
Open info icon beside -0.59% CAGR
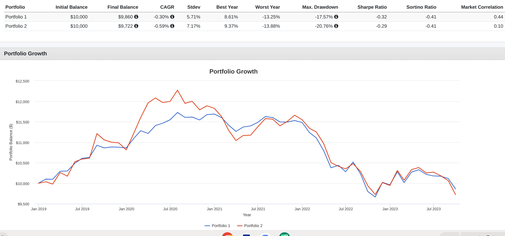click(172, 26)
